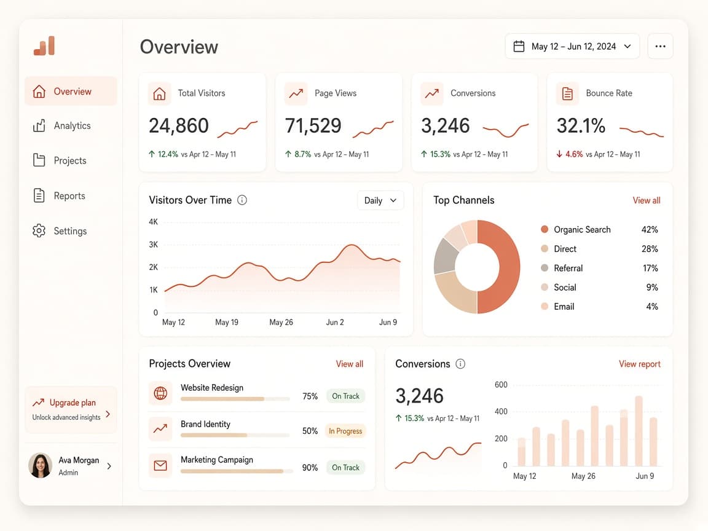The image size is (708, 531).
Task: Click the Upgrade plan trend arrow icon
Action: point(38,403)
